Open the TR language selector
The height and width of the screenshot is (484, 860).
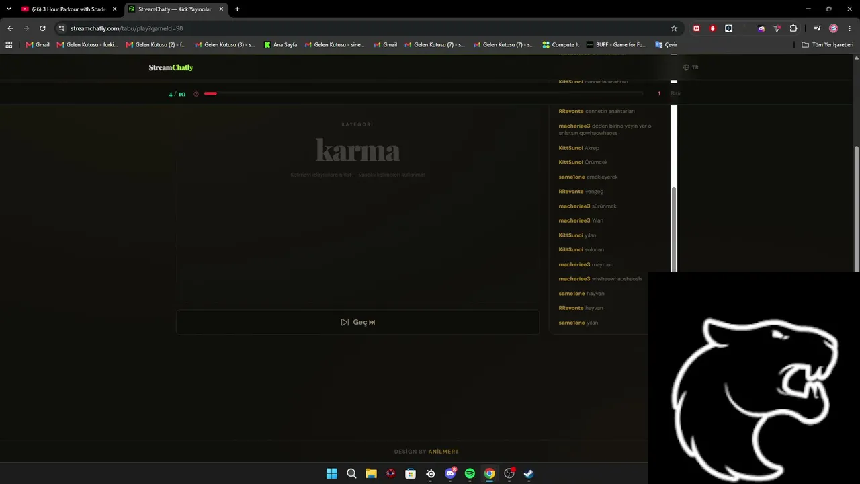tap(691, 67)
